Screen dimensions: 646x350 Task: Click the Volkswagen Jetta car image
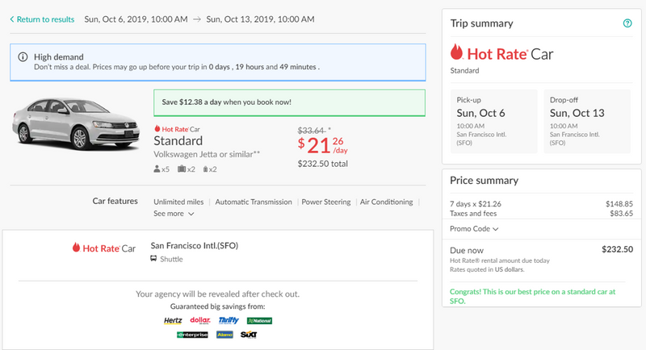(x=76, y=124)
